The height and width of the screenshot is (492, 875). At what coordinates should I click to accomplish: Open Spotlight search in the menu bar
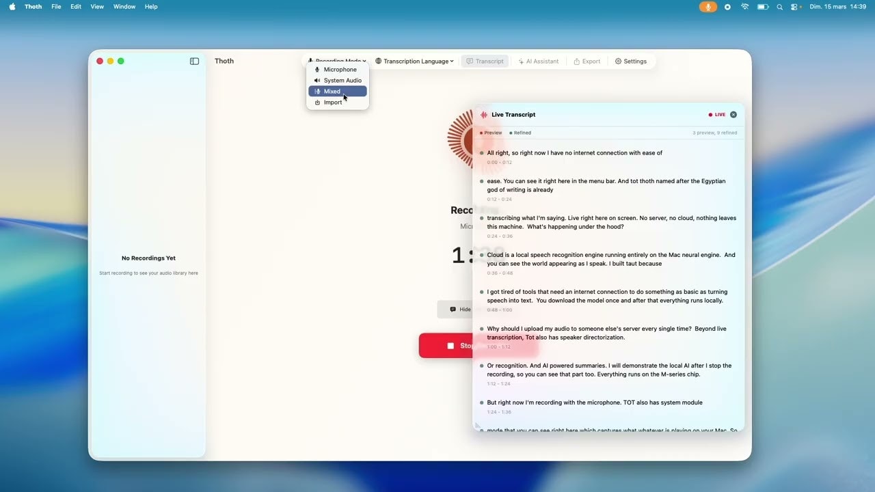[780, 7]
